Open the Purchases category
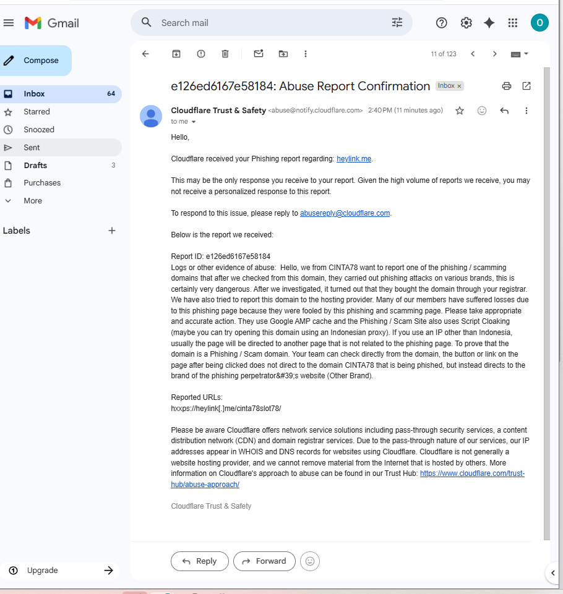The width and height of the screenshot is (563, 594). [x=61, y=183]
